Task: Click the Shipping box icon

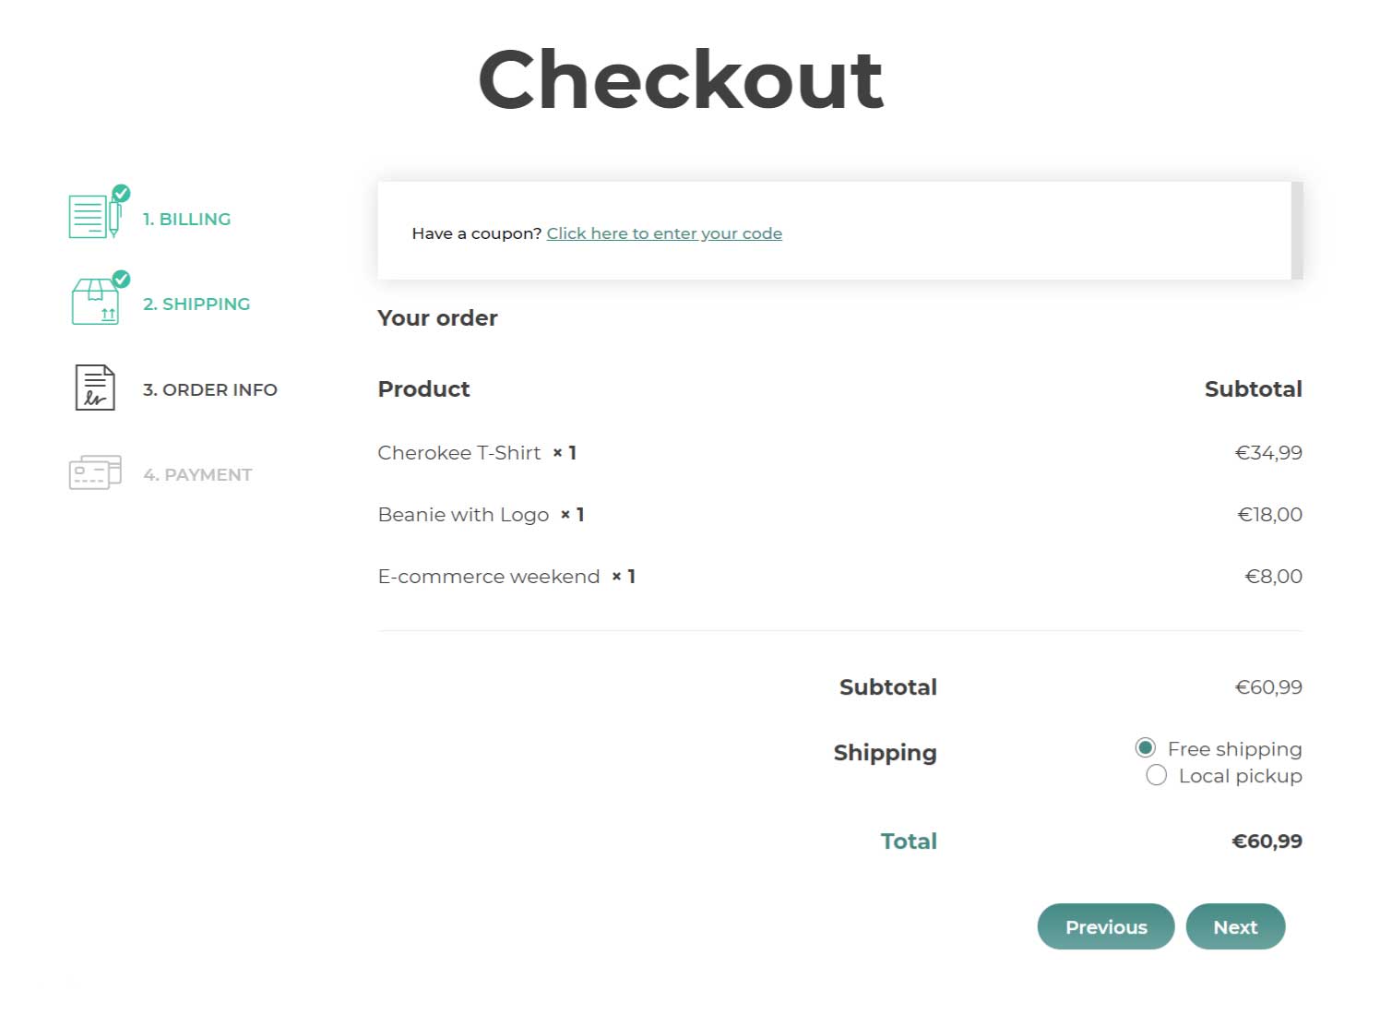Action: [95, 303]
